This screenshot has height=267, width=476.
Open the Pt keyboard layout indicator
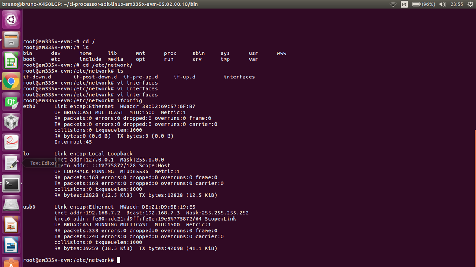pyautogui.click(x=404, y=4)
